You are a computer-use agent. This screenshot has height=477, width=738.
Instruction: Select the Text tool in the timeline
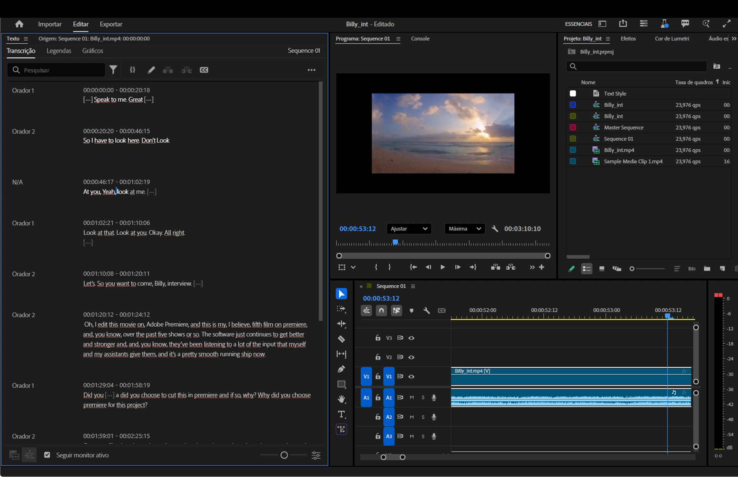point(341,414)
